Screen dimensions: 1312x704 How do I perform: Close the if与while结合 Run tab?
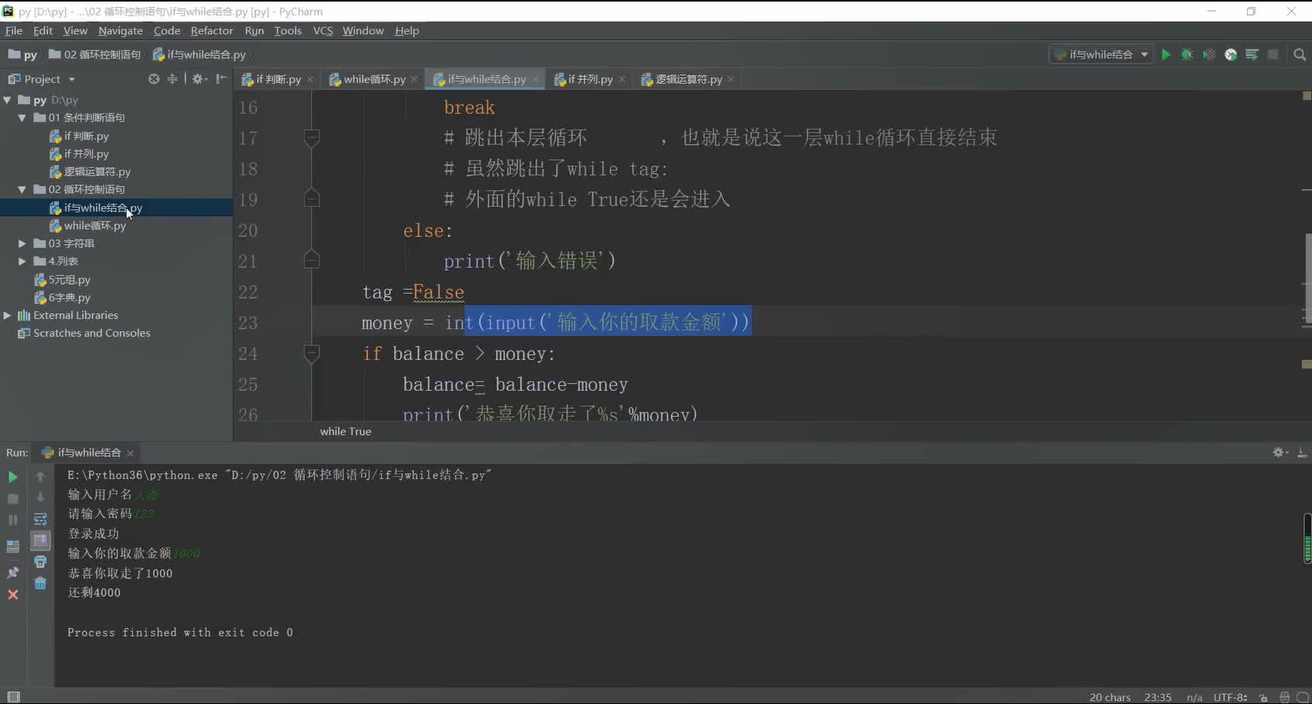(x=130, y=453)
